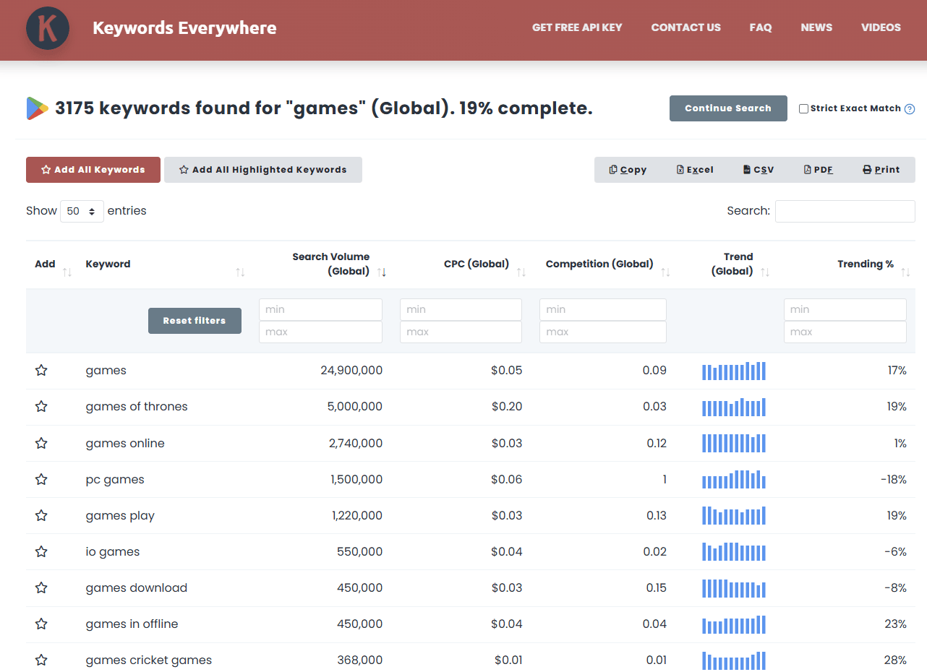Sort by Trending % column arrows

tap(905, 272)
